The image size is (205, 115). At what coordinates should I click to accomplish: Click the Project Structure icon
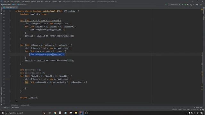(197, 5)
